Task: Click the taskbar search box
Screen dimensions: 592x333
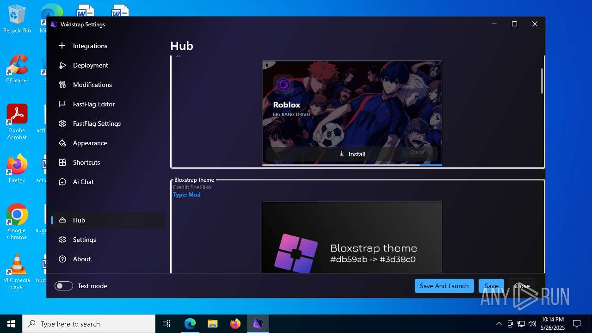Action: (89, 324)
